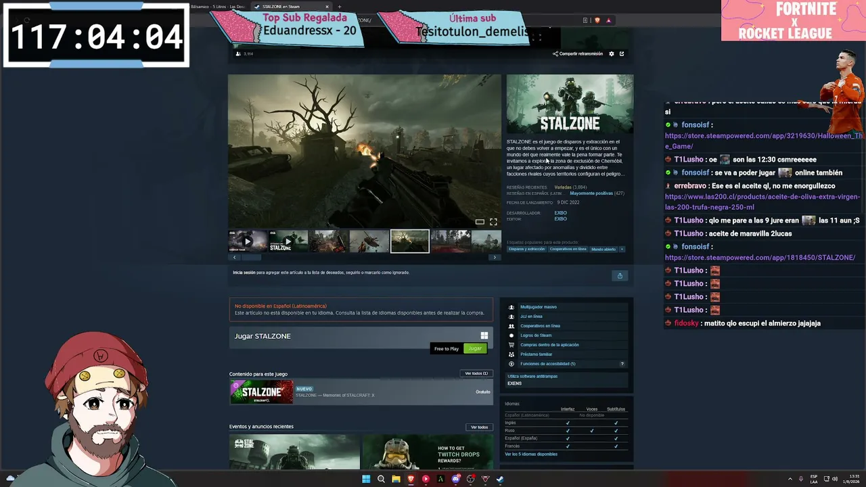Open Windows taskbar search

pos(381,479)
